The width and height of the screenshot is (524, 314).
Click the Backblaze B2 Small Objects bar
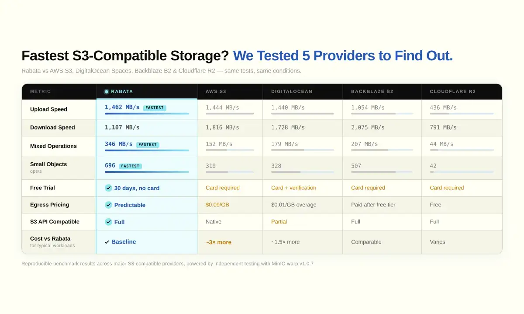click(382, 172)
